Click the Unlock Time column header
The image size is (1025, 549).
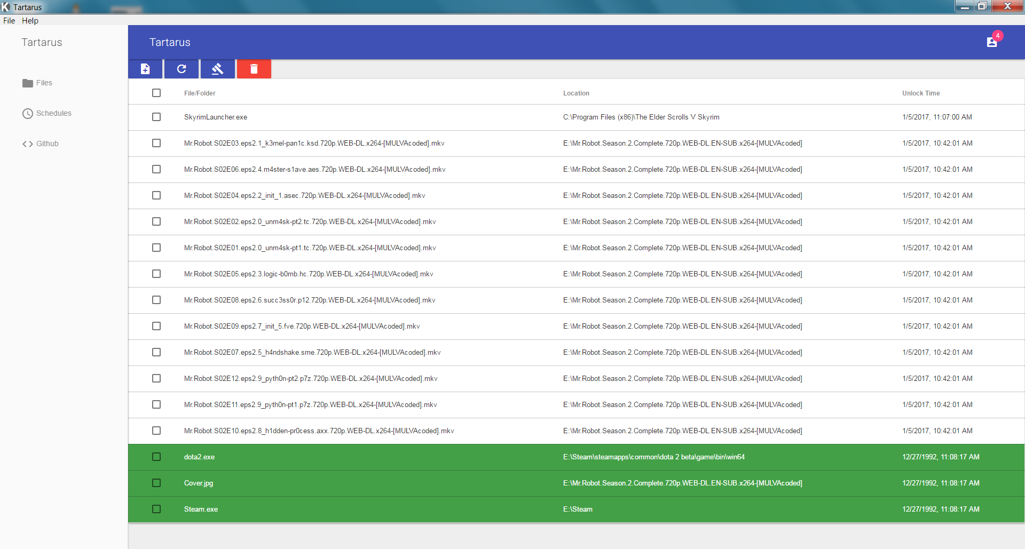[921, 93]
